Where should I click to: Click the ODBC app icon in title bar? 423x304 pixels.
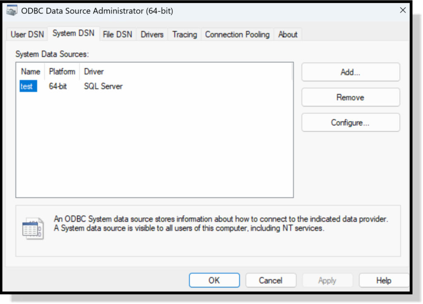(x=12, y=11)
